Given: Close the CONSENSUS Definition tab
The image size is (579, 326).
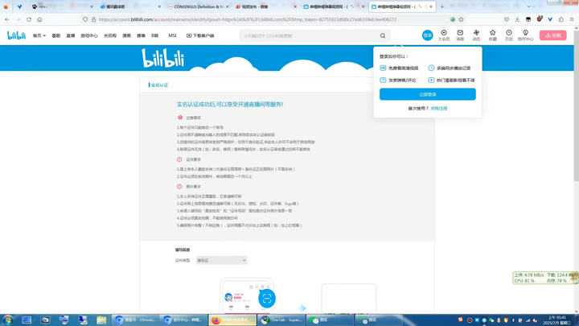Looking at the screenshot, I should point(227,6).
